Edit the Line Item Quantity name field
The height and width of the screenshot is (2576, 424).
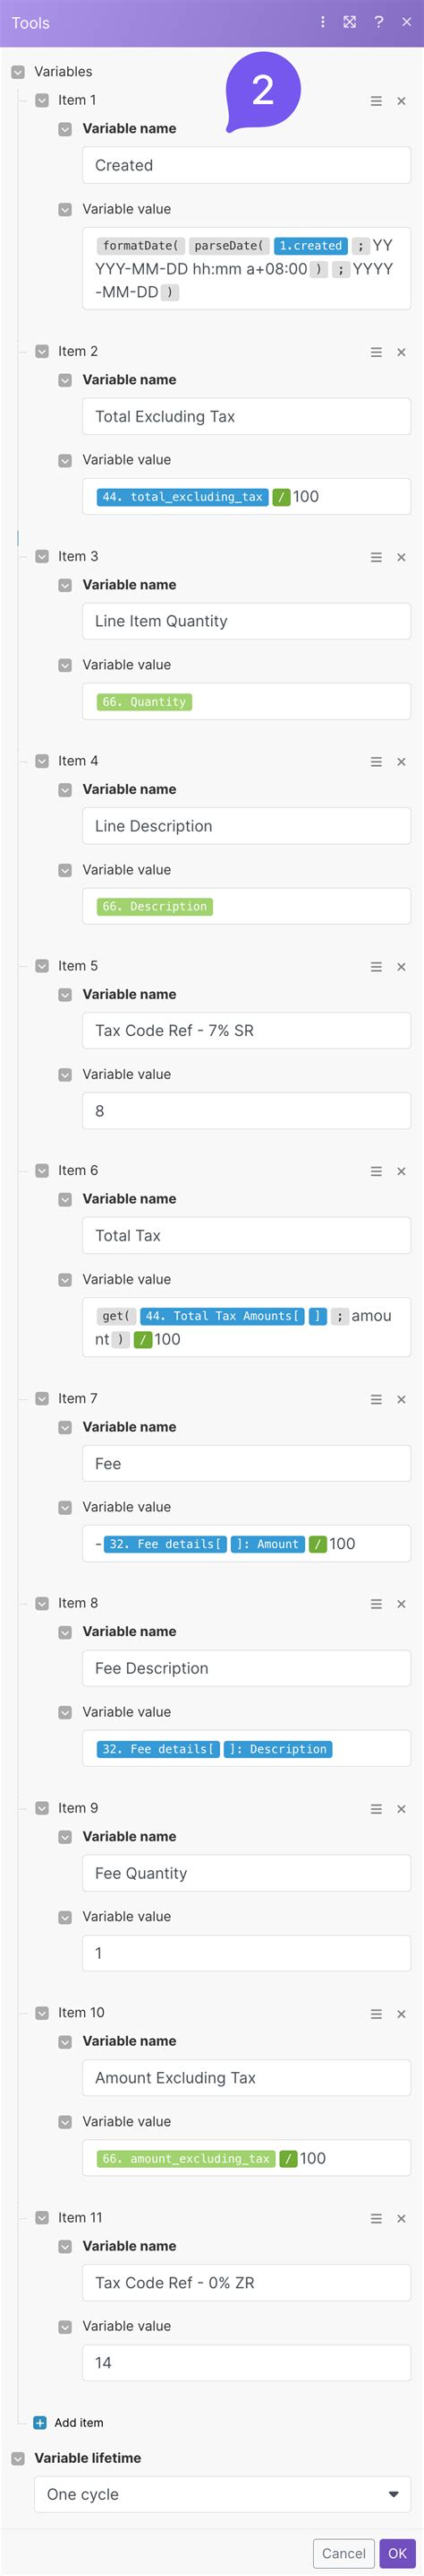pyautogui.click(x=246, y=621)
